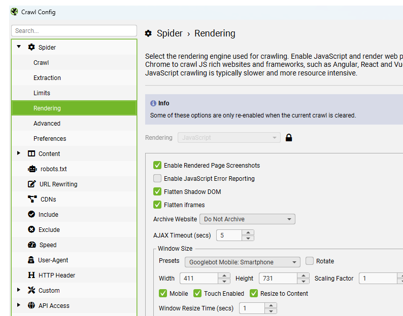
Task: Click the padlock icon beside Rendering dropdown
Action: (x=289, y=138)
